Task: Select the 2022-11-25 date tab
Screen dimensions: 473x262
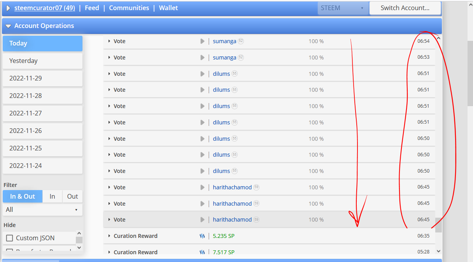Action: point(42,148)
